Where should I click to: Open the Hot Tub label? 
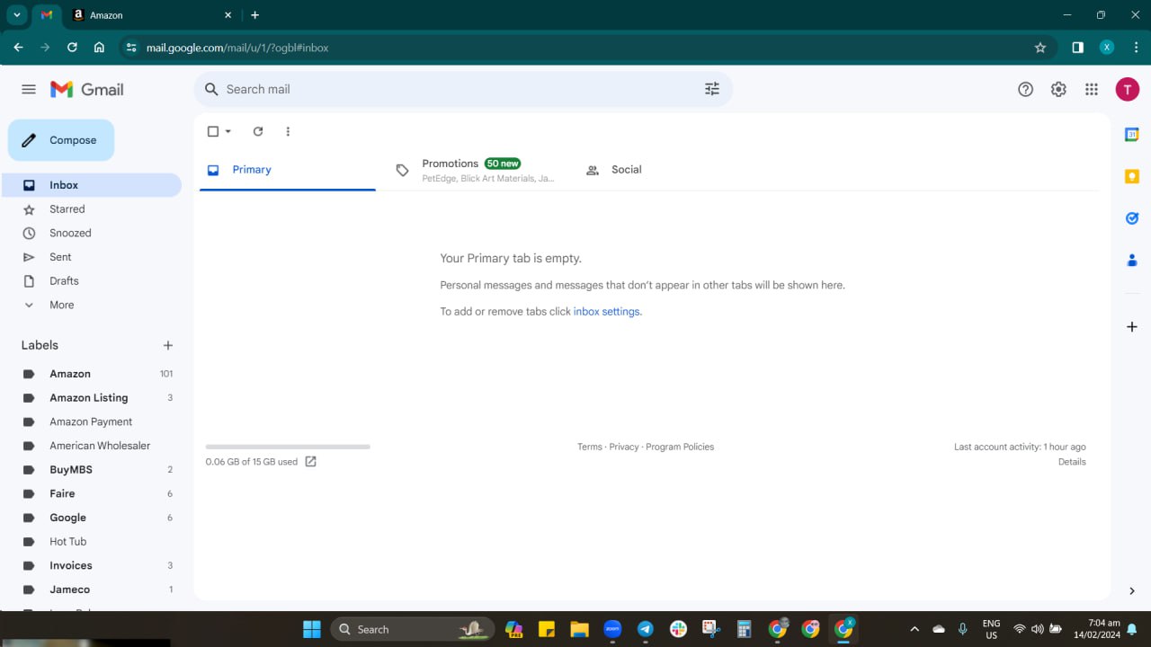click(92, 542)
